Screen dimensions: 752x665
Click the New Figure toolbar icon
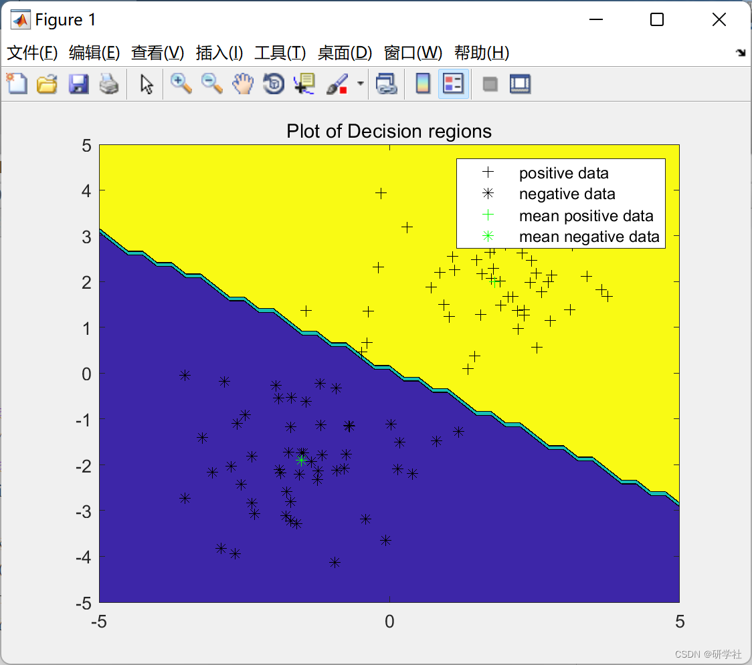click(x=17, y=84)
